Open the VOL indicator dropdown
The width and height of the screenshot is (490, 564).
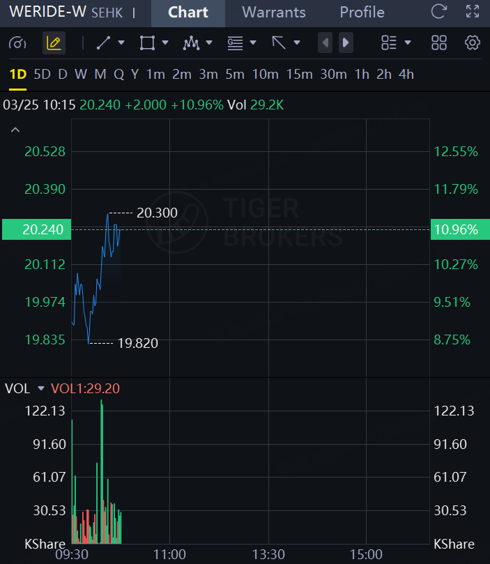41,388
